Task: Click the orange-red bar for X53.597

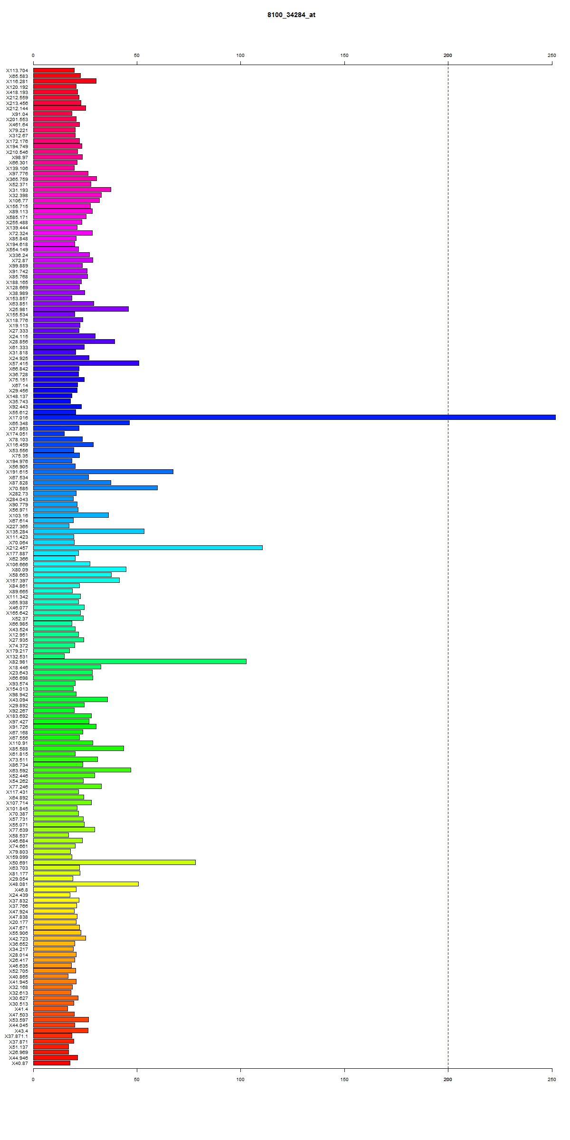Action: 61,1020
